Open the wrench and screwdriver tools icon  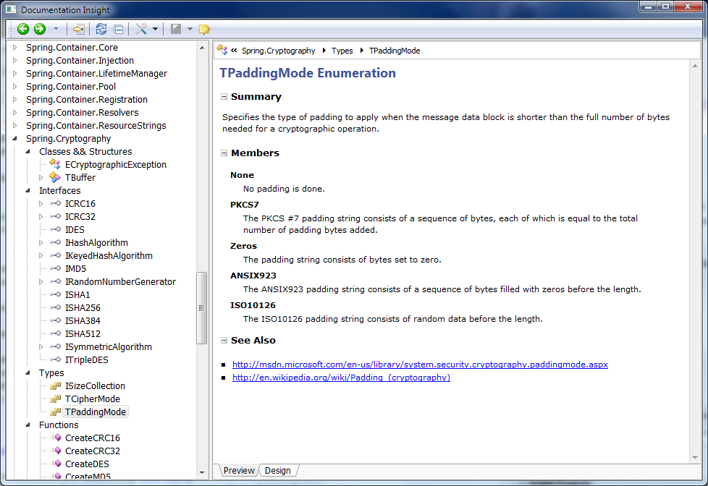[x=141, y=29]
